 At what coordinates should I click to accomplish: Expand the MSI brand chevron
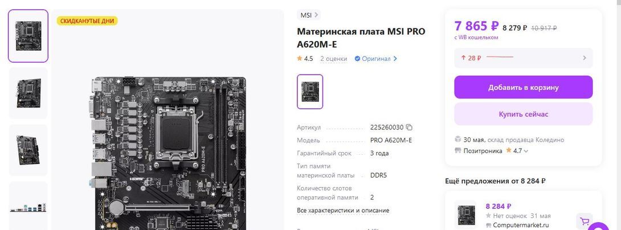tap(316, 15)
